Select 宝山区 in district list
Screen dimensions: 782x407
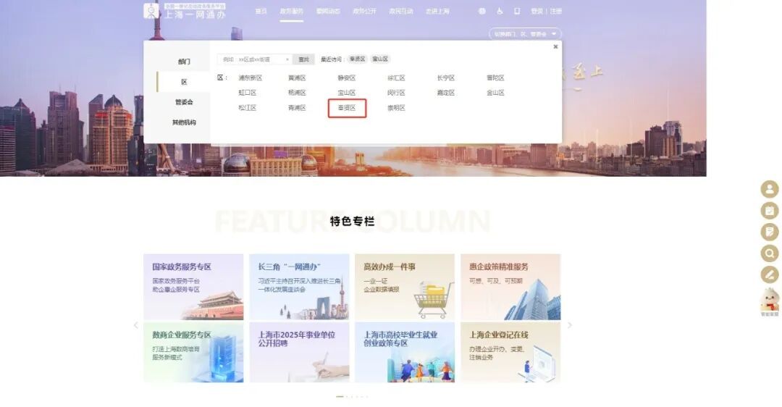347,93
